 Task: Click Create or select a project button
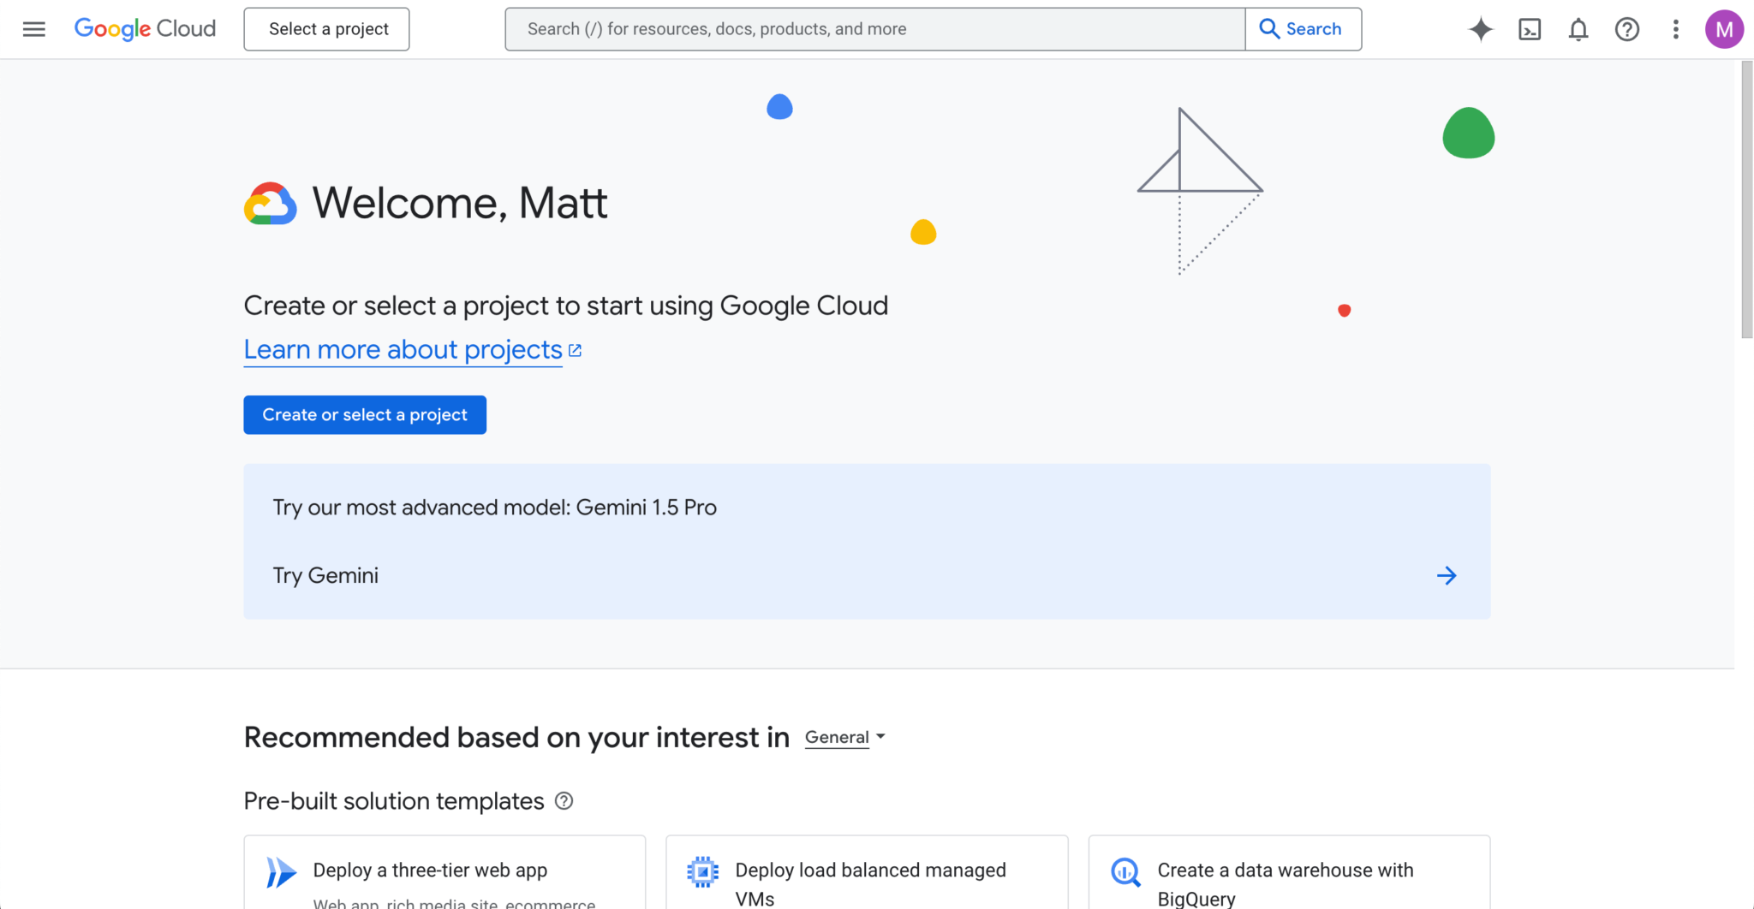click(365, 415)
